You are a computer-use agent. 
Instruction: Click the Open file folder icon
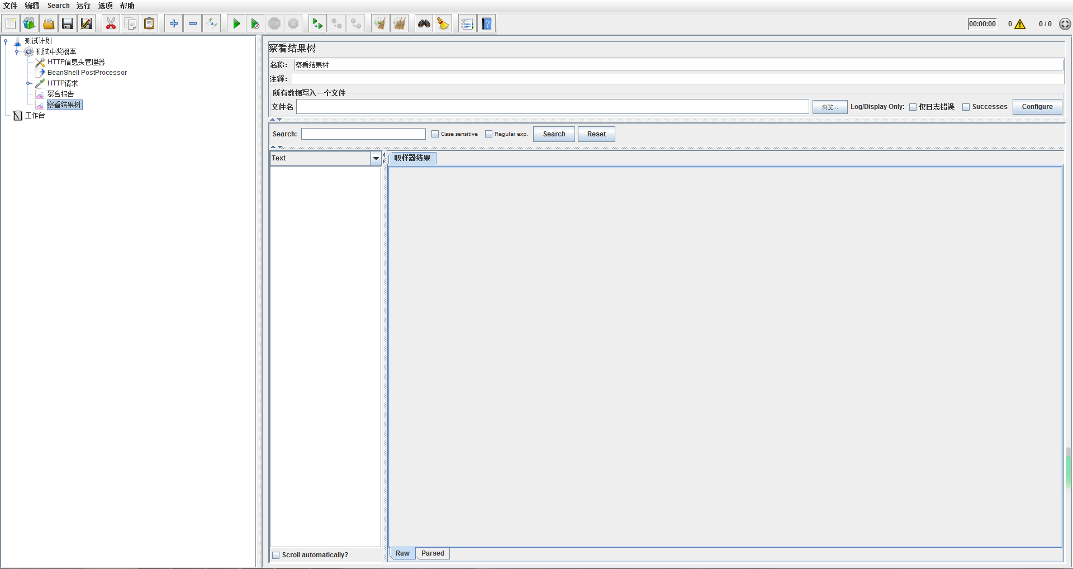pos(49,23)
